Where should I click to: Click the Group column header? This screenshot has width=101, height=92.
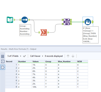[x=51, y=61]
